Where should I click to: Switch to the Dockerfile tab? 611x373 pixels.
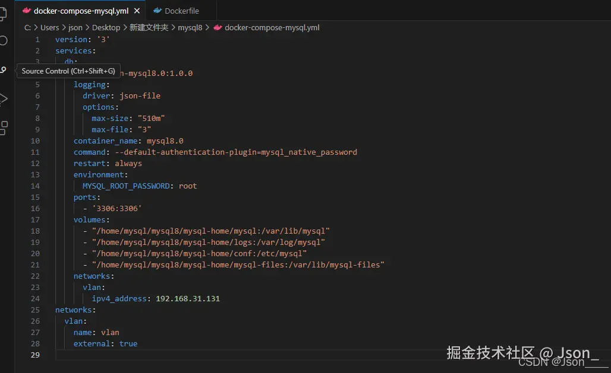pyautogui.click(x=182, y=11)
